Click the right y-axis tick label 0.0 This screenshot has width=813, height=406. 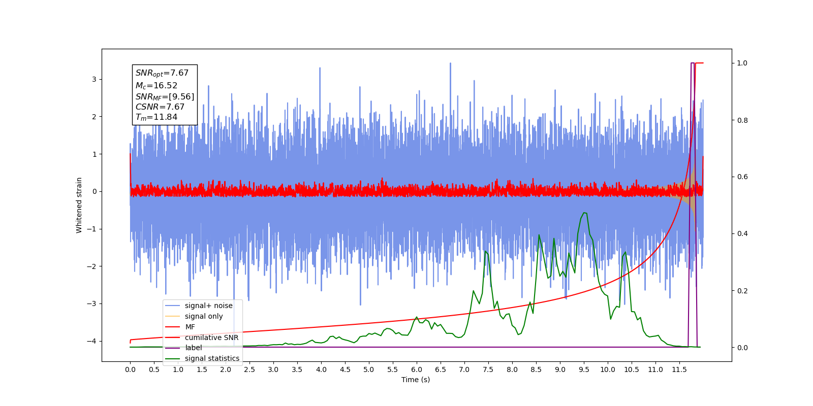click(x=742, y=348)
